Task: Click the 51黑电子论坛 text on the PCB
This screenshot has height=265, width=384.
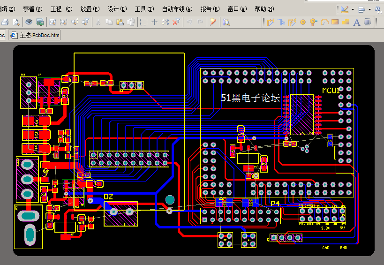Action: point(250,98)
